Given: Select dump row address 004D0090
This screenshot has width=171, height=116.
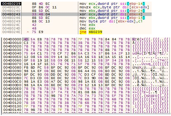Looking at the screenshot, I should [x=12, y=71].
